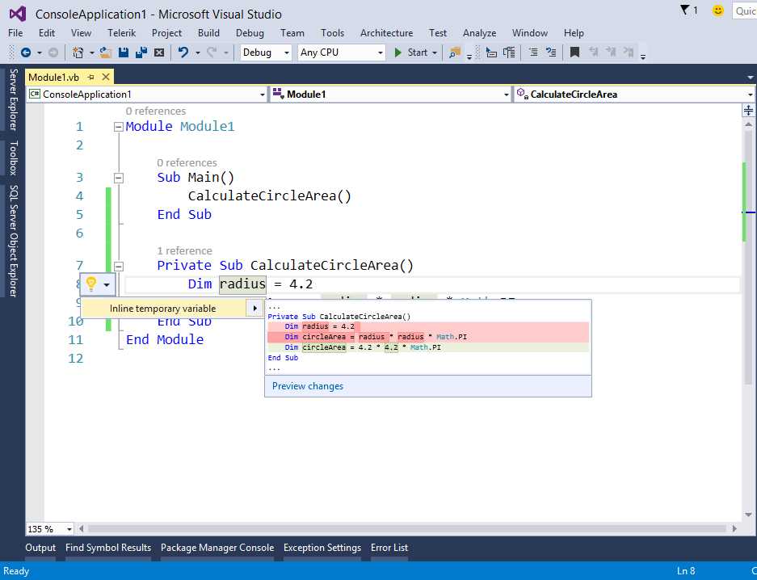
Task: Click the lightbulb quick actions icon
Action: click(x=91, y=284)
